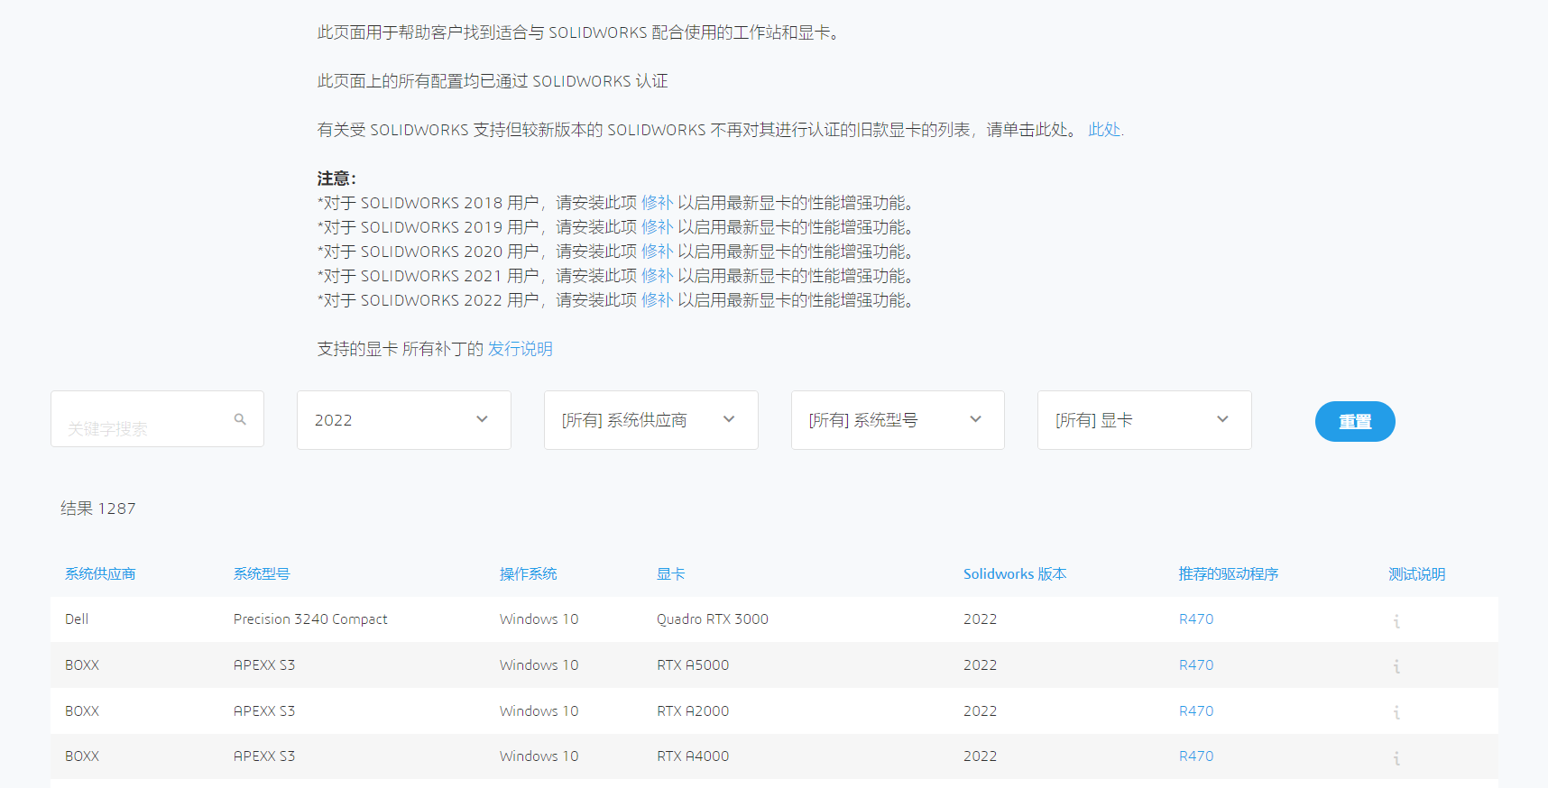Sort by 测试说明 column header
The width and height of the screenshot is (1548, 788).
point(1417,574)
